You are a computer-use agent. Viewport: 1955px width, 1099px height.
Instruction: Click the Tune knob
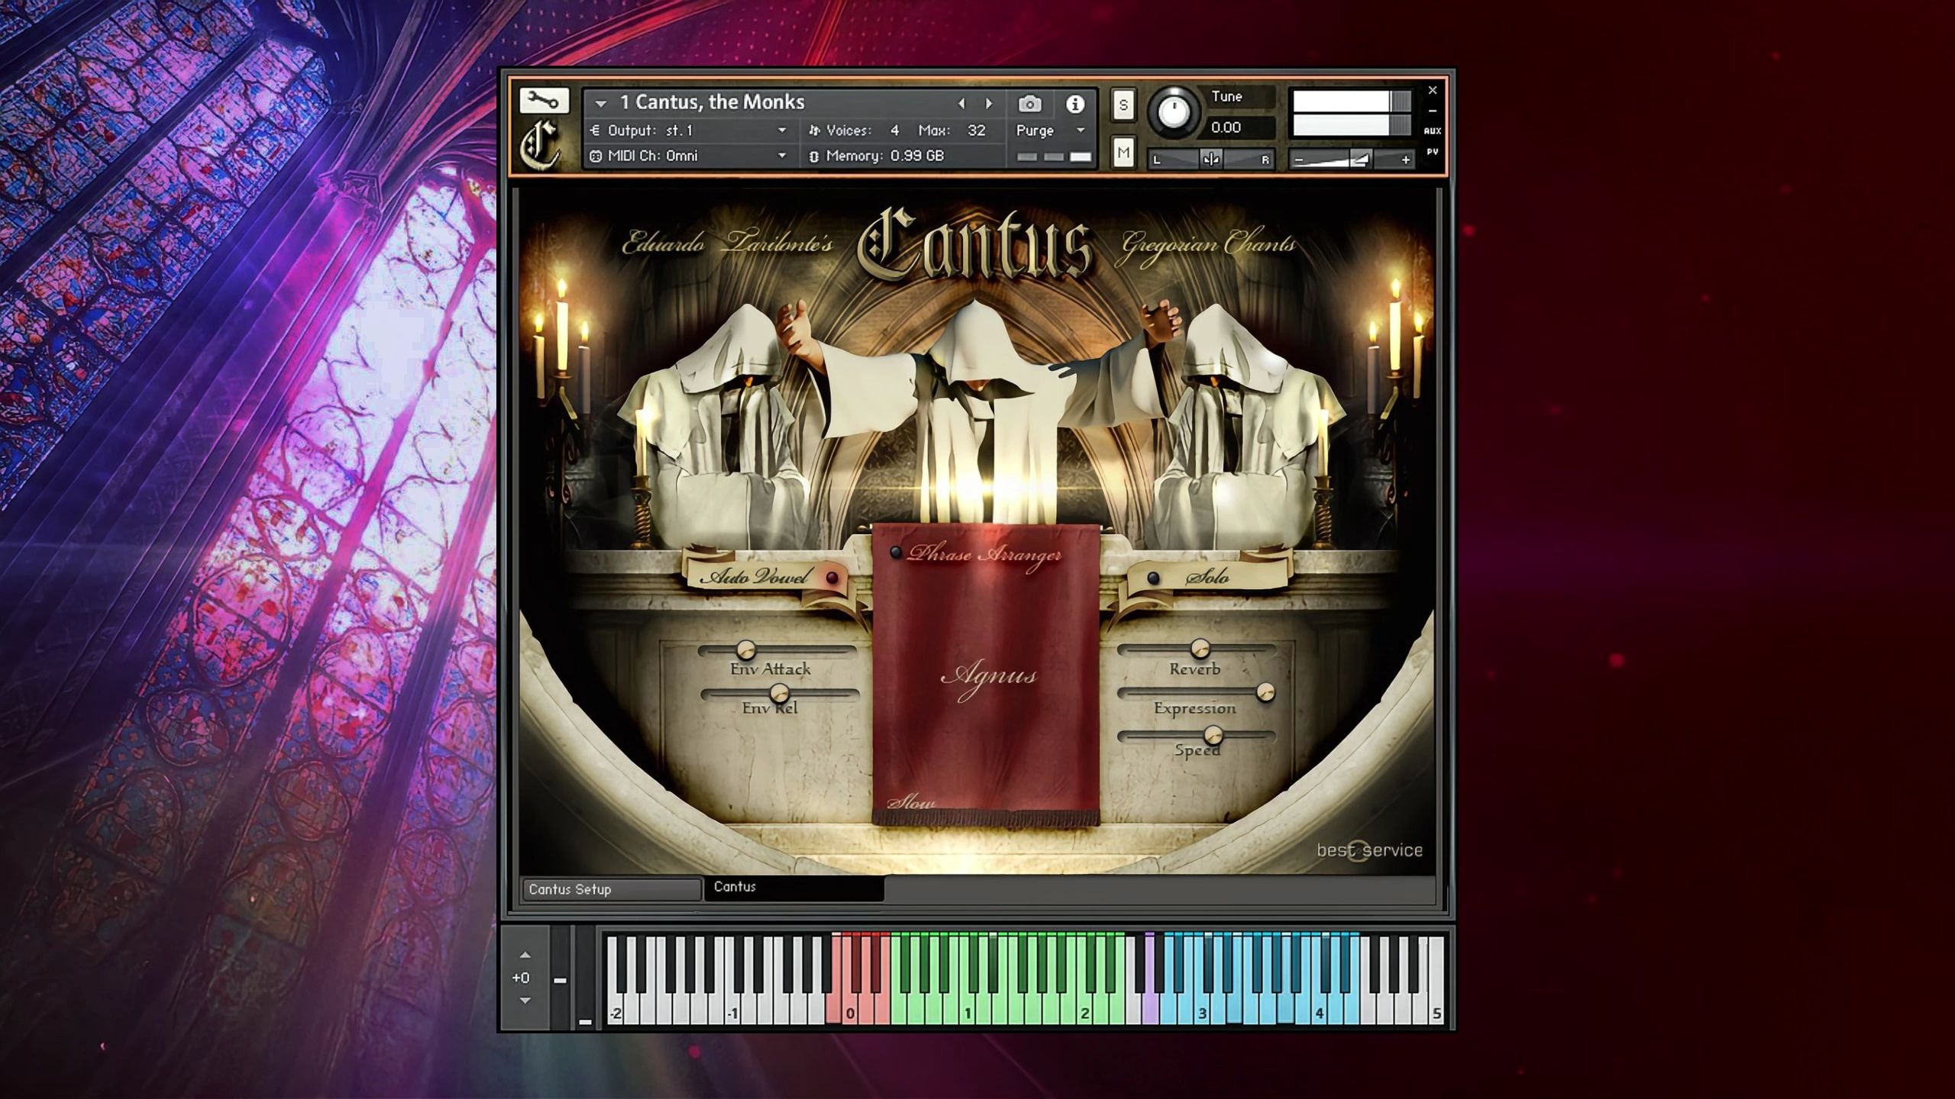1174,111
